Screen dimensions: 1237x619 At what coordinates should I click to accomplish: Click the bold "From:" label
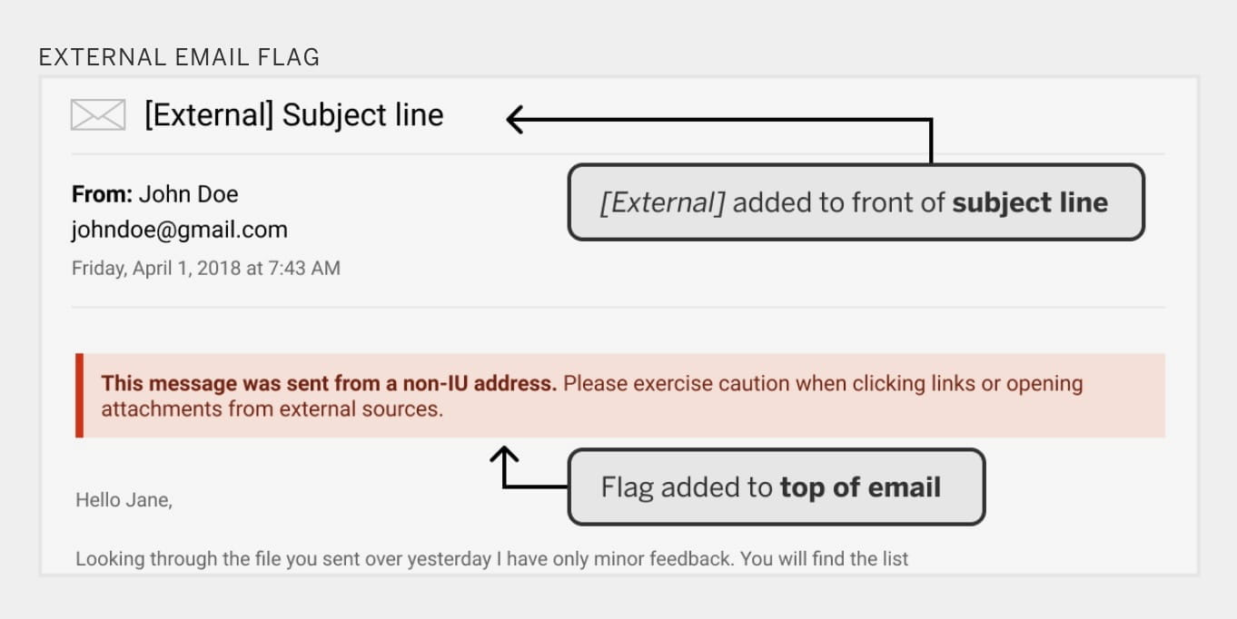tap(102, 194)
